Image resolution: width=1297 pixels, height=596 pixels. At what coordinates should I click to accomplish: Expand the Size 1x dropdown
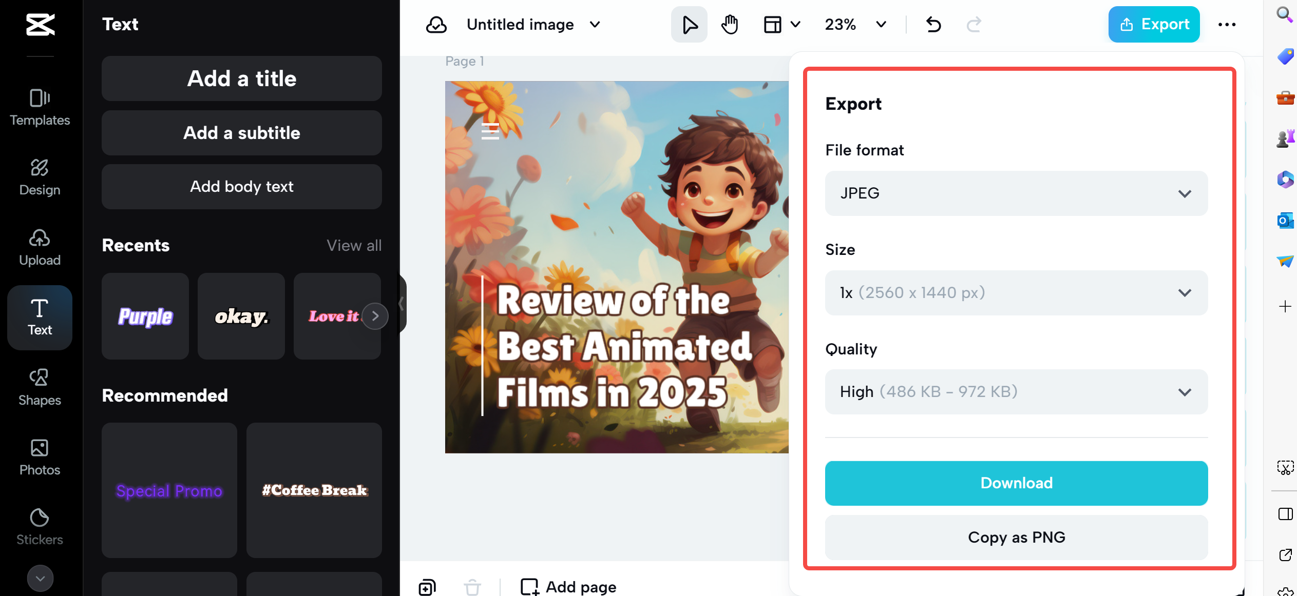click(x=1016, y=292)
